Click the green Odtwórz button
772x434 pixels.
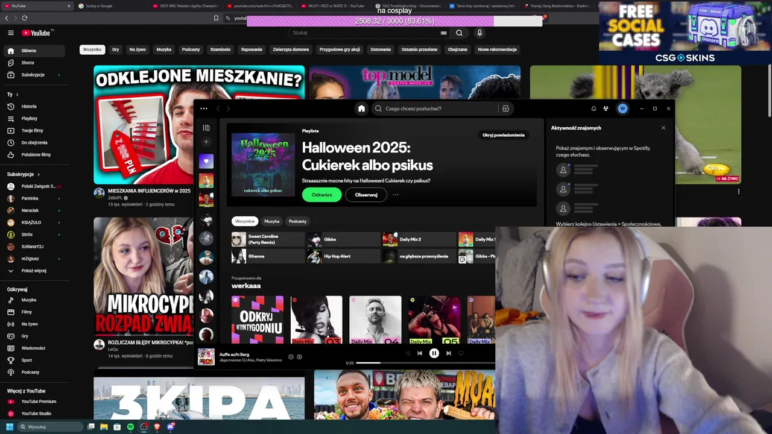[321, 195]
